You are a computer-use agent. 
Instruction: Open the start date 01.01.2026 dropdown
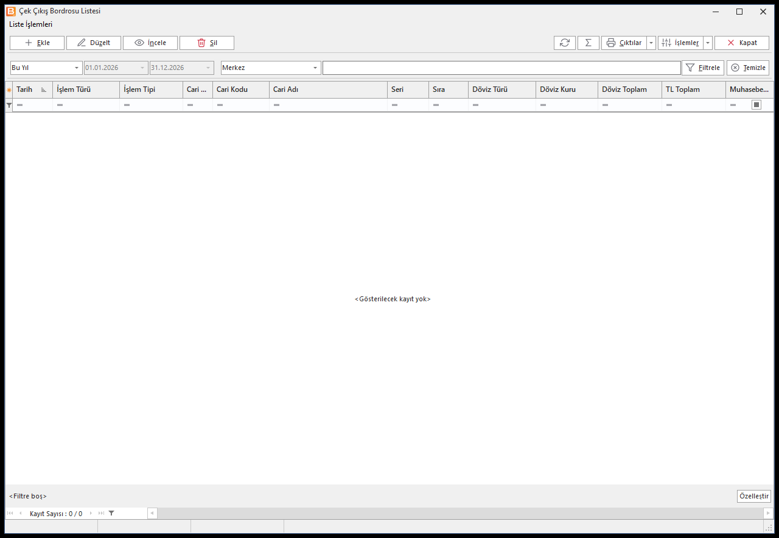(x=143, y=68)
